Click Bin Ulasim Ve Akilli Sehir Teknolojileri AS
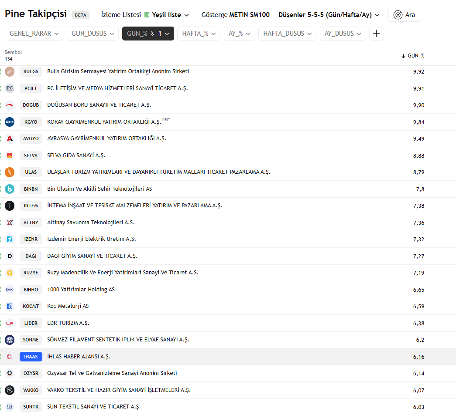456x415 pixels. point(99,189)
